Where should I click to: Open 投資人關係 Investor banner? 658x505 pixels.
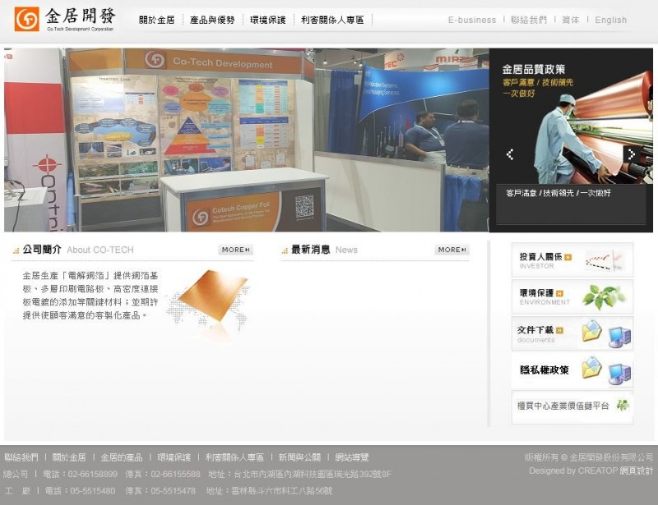click(x=572, y=259)
